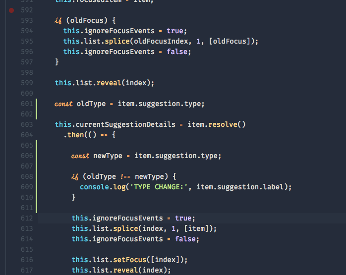The width and height of the screenshot is (346, 275).
Task: Select line number 593 in the gutter
Action: pyautogui.click(x=27, y=20)
